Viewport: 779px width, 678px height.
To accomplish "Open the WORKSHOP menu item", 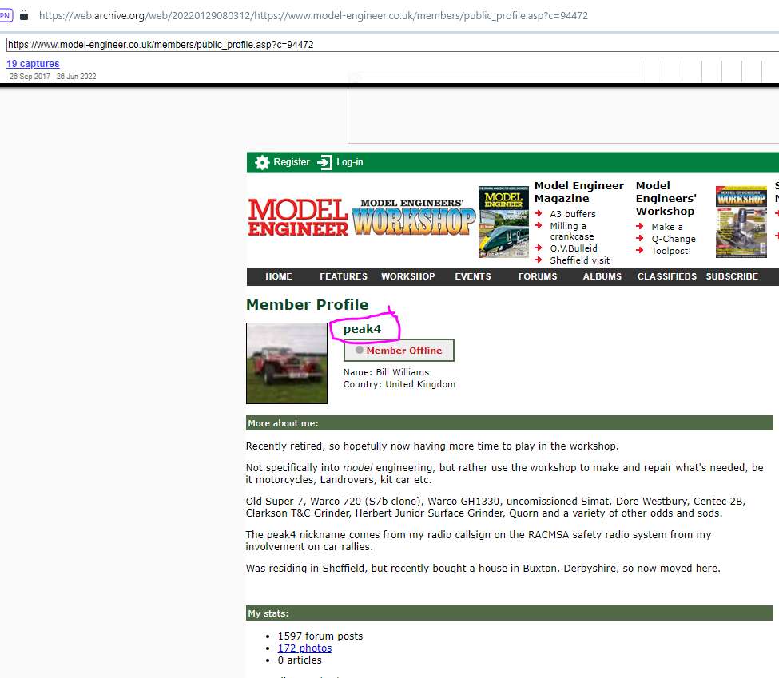I will (408, 276).
